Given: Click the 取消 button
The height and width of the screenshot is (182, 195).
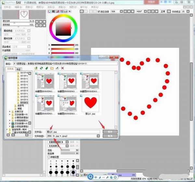Looking at the screenshot, I should point(110,136).
